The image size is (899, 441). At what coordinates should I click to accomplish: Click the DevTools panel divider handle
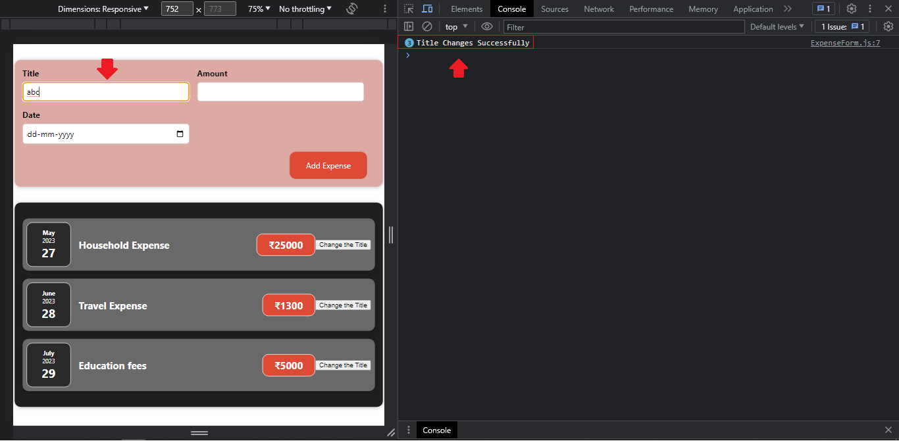coord(391,235)
